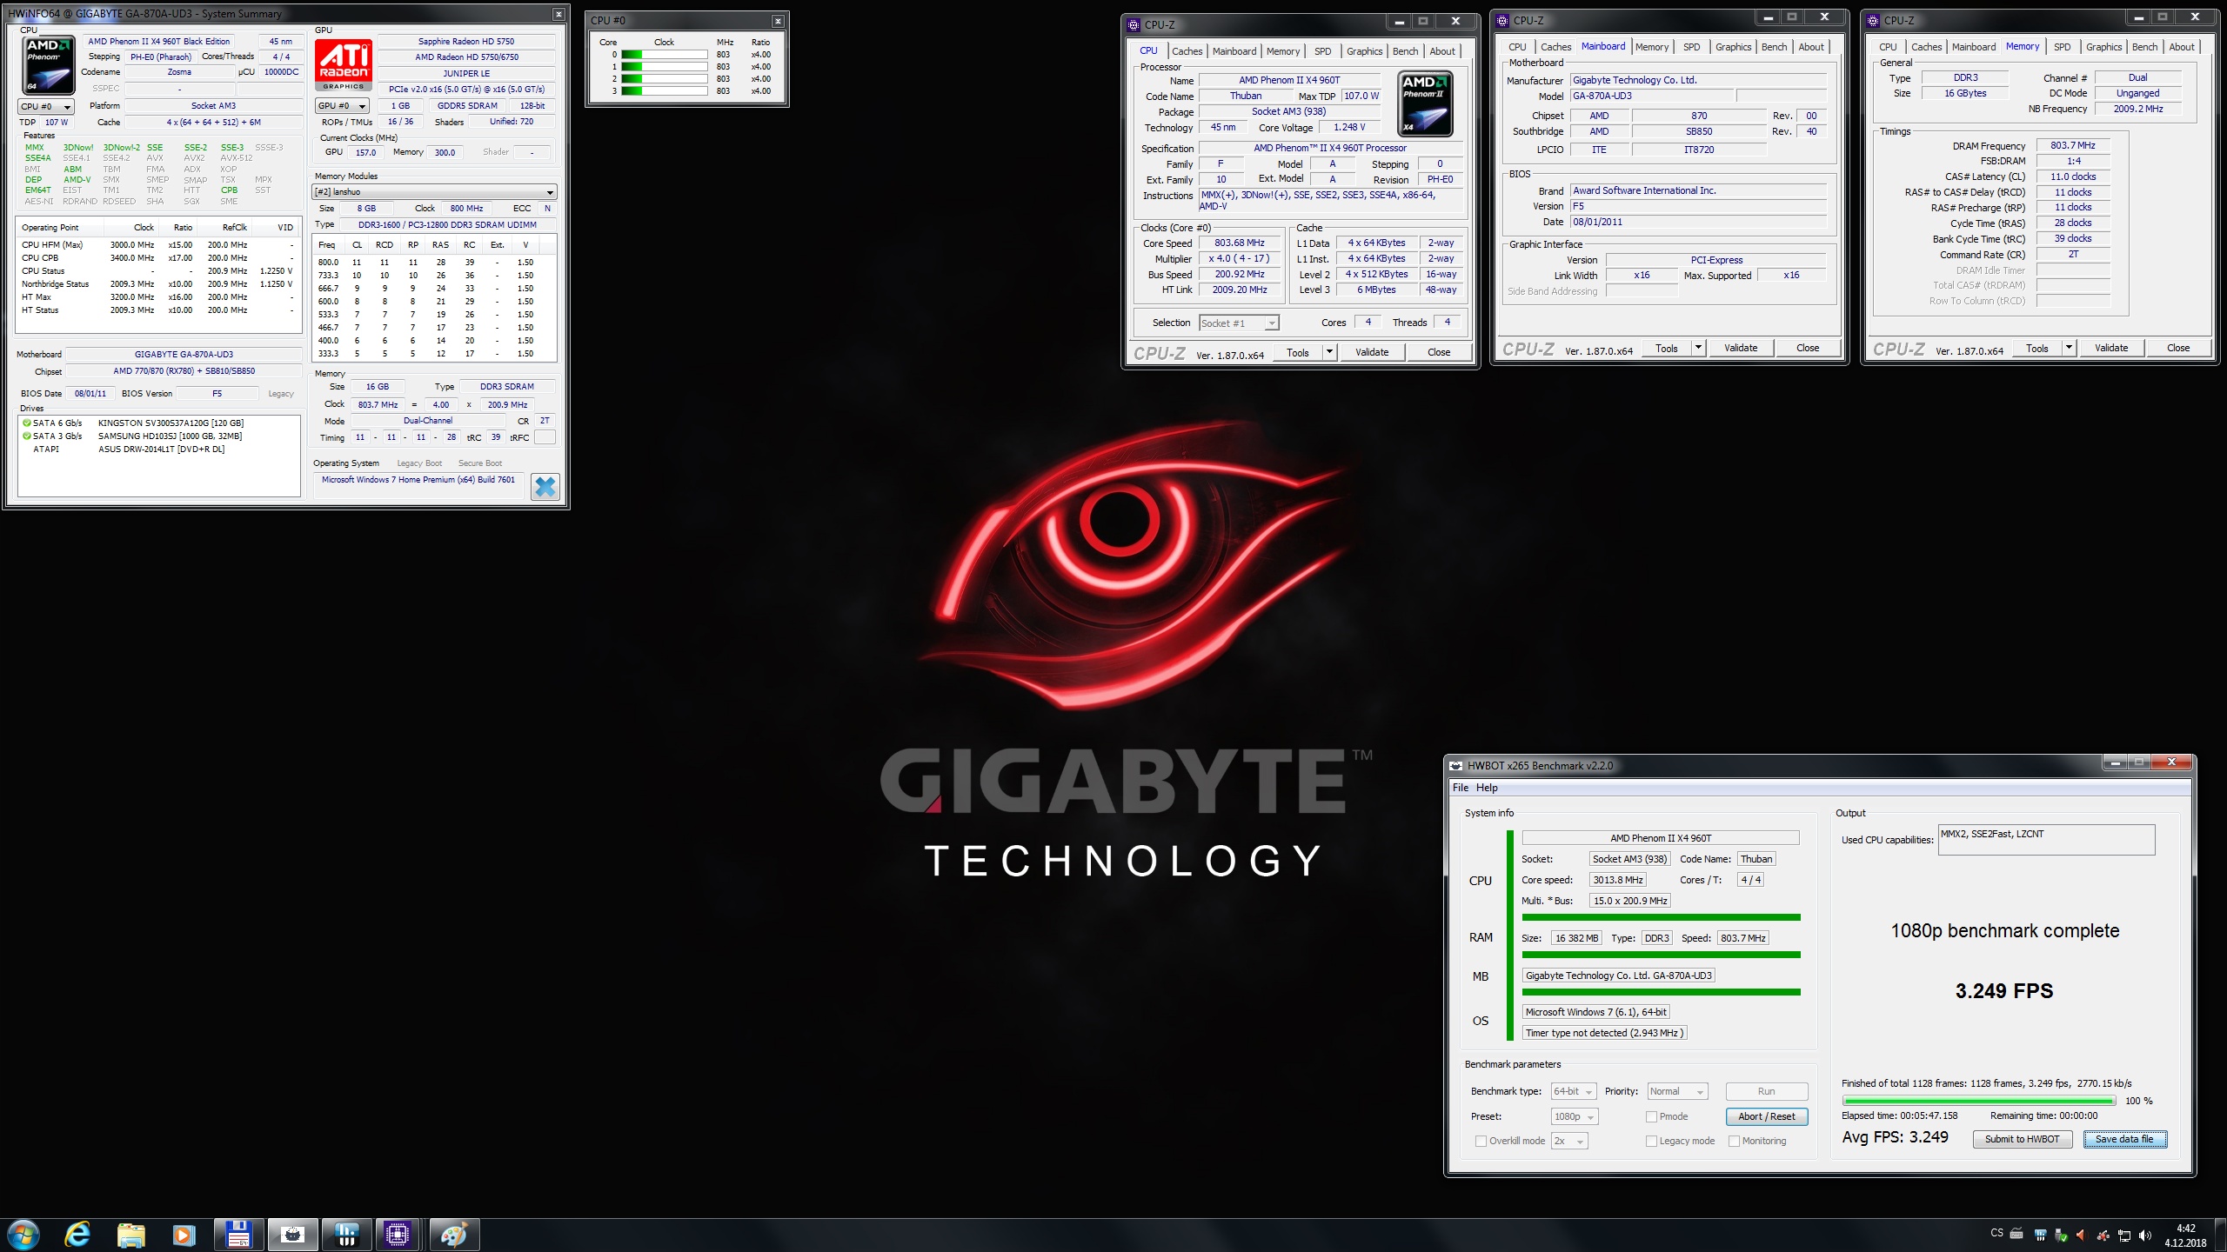Viewport: 2227px width, 1252px height.
Task: Click the blue X close icon in HWiNFO summary
Action: point(545,487)
